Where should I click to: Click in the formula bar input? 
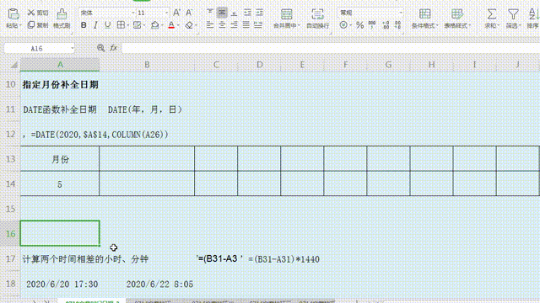coord(331,48)
